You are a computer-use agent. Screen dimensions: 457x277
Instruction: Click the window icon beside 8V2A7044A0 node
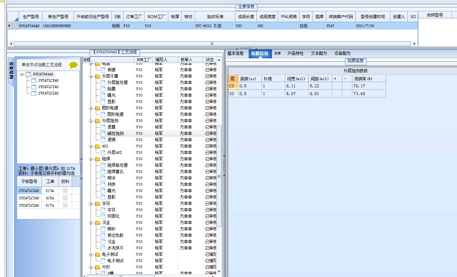(28, 74)
